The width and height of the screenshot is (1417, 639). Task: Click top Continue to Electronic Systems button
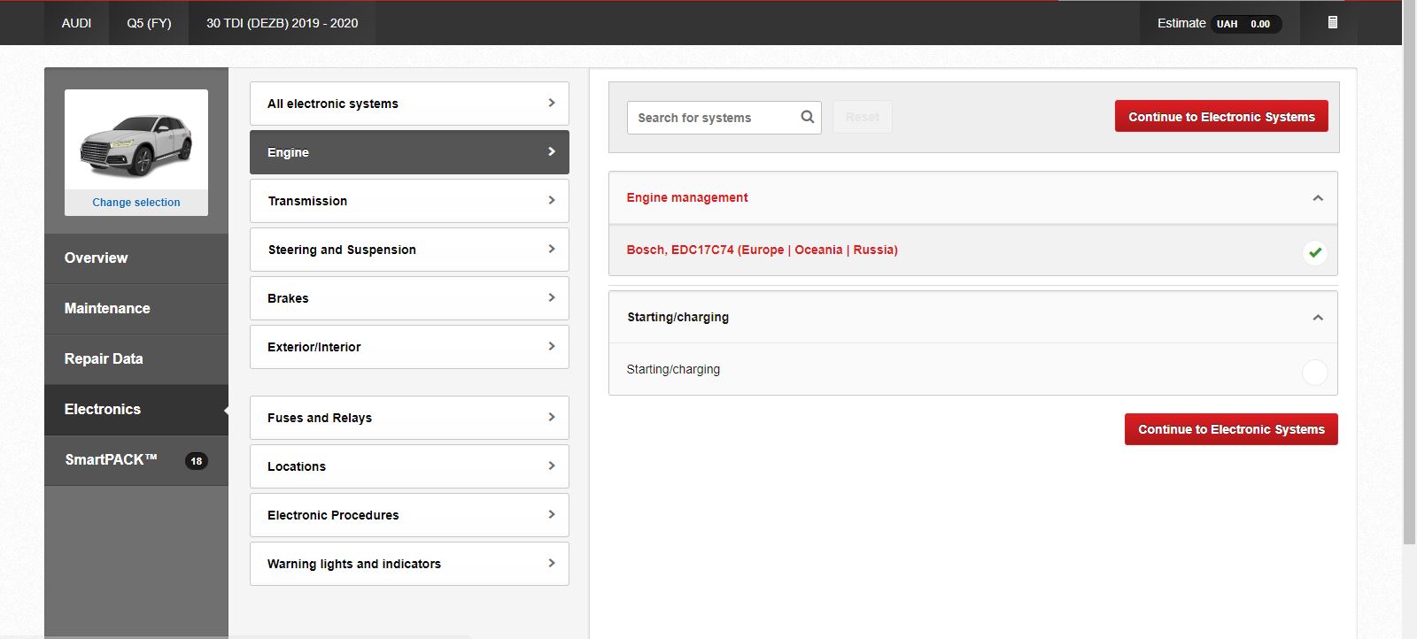pyautogui.click(x=1220, y=117)
